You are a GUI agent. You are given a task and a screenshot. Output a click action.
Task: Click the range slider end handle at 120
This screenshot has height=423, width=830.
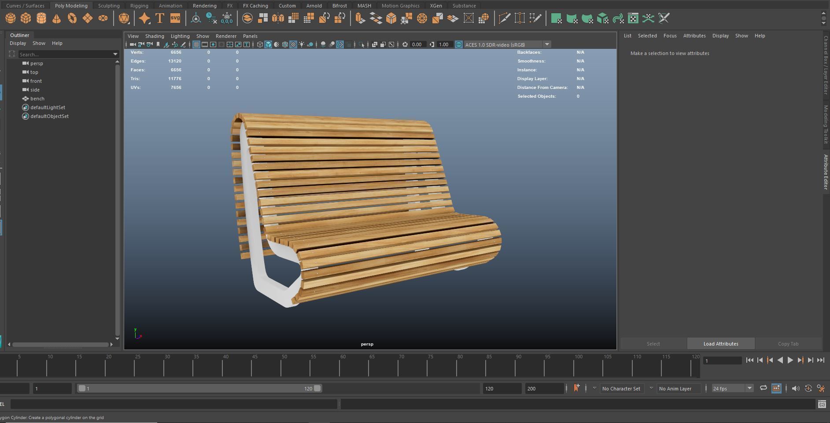point(317,388)
